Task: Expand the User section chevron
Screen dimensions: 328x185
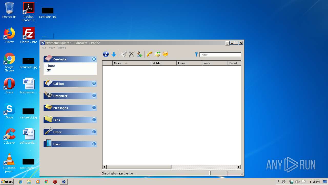Action: point(94,144)
